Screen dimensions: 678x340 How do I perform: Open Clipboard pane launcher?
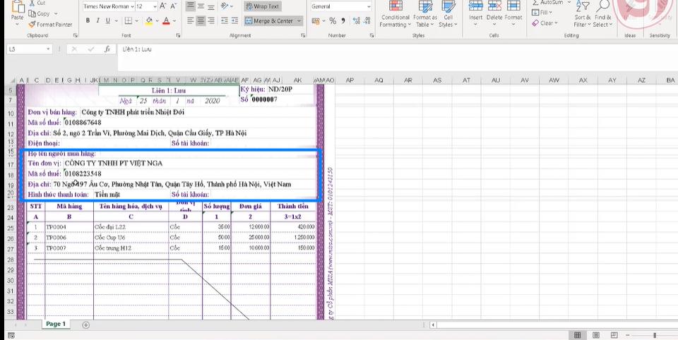pos(76,35)
